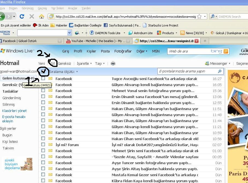Open the Geçmiş menu
This screenshot has height=183, width=248.
(42, 8)
